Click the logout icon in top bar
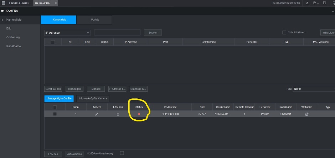The image size is (335, 158). tap(315, 3)
